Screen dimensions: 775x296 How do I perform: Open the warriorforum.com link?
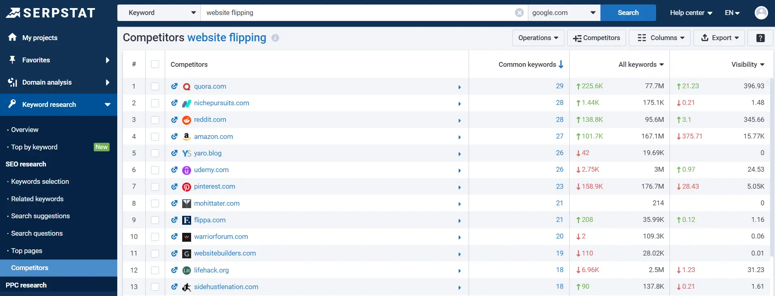(x=221, y=236)
